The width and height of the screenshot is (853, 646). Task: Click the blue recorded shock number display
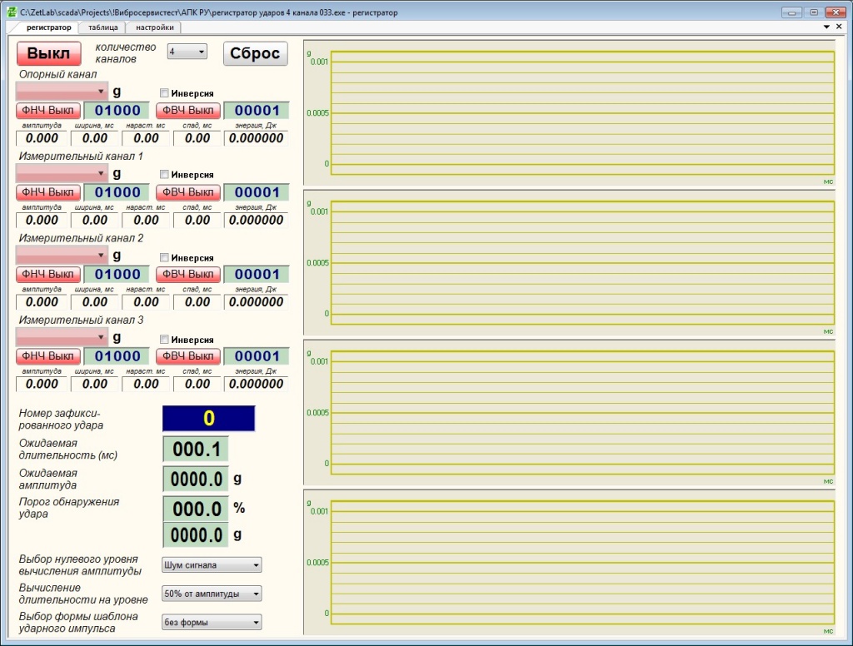[x=209, y=418]
